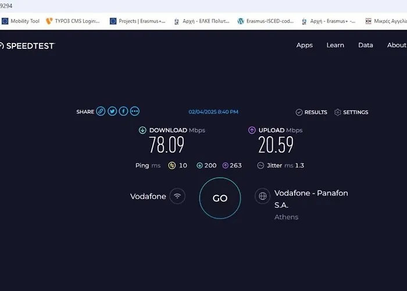Screen dimensions: 407x291
Task: Click the download arrow icon
Action: 142,130
